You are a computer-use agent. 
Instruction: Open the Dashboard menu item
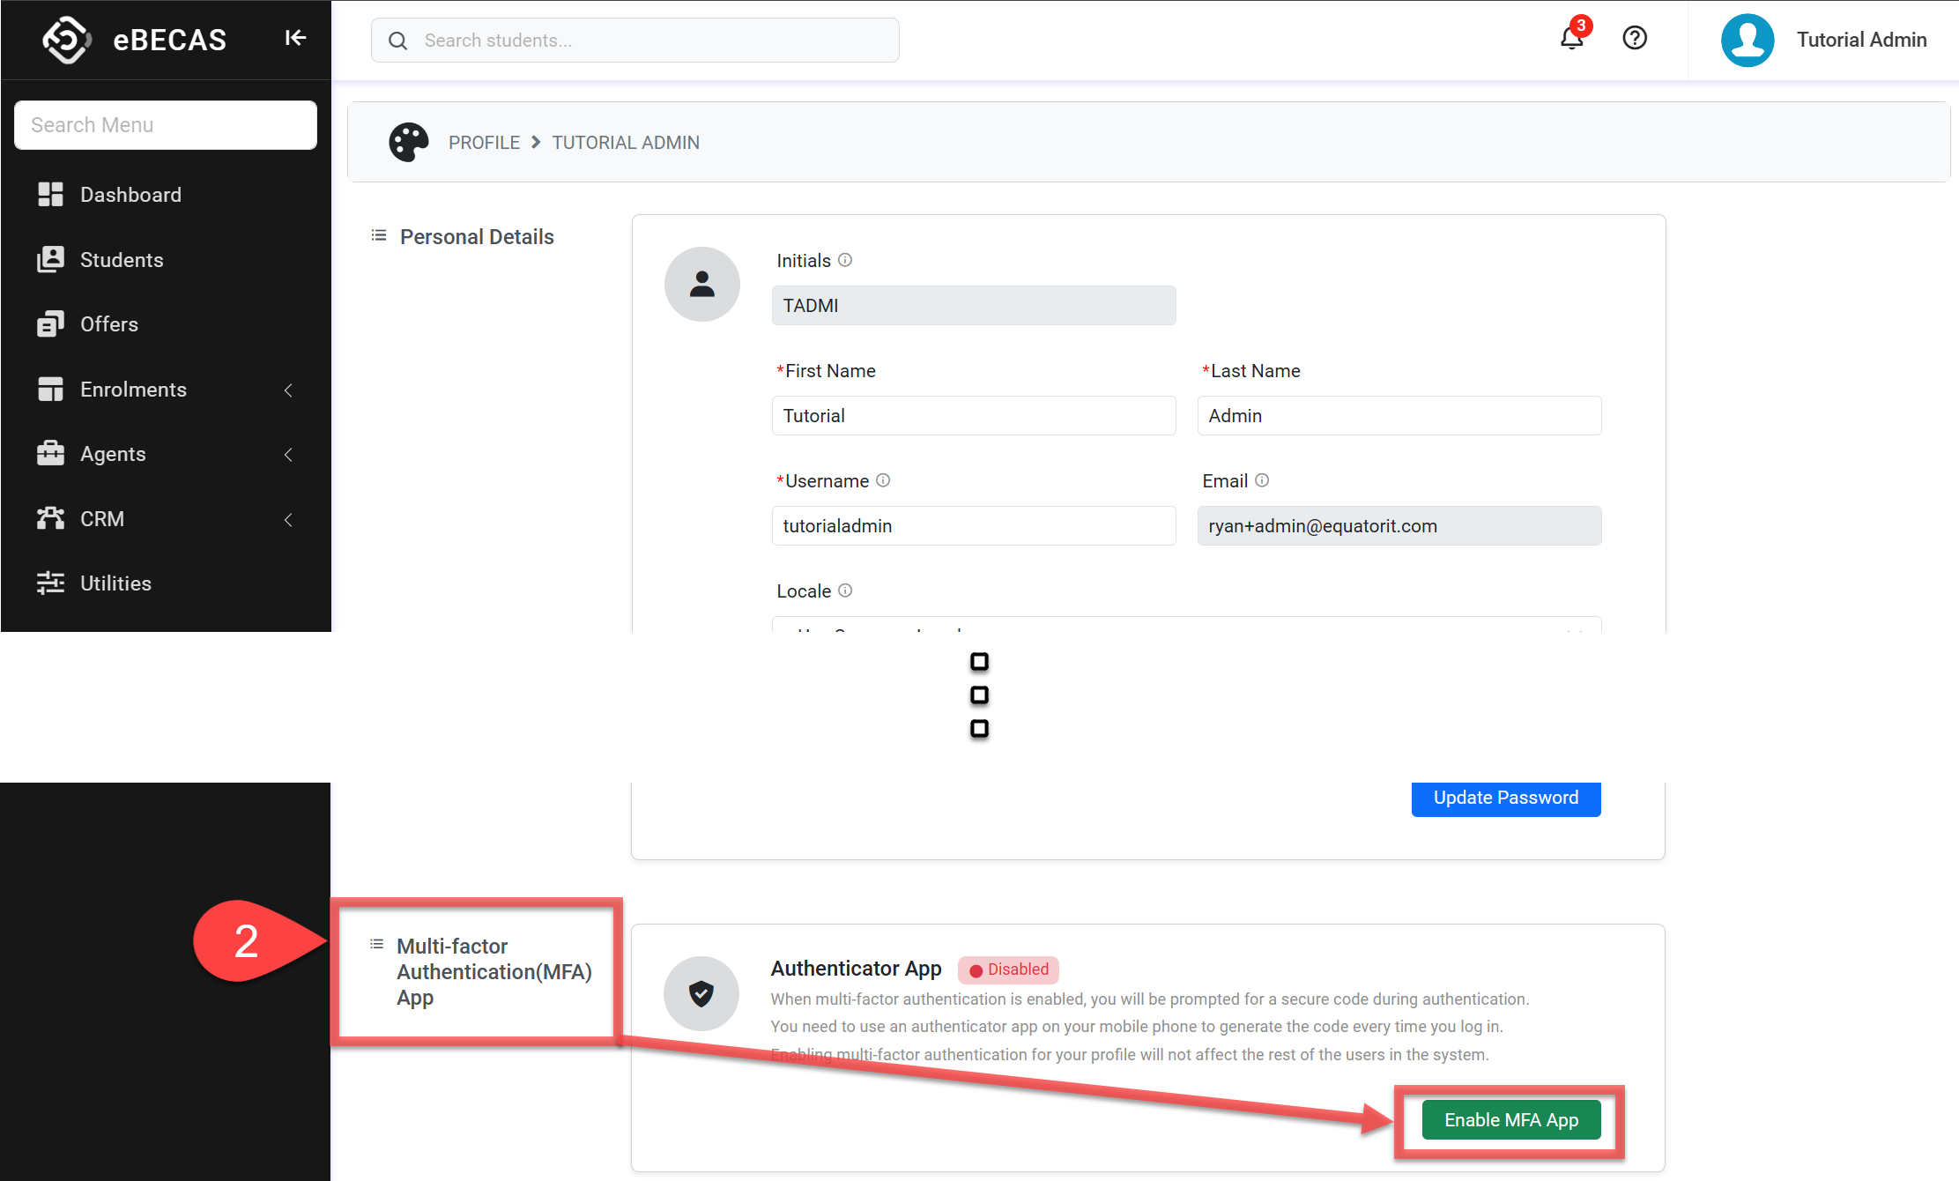[x=130, y=195]
